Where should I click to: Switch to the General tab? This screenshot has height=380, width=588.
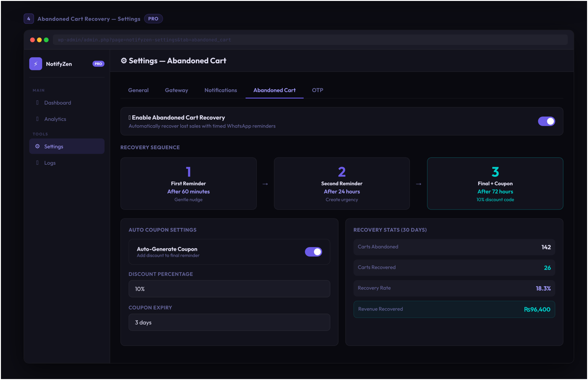[x=138, y=90]
